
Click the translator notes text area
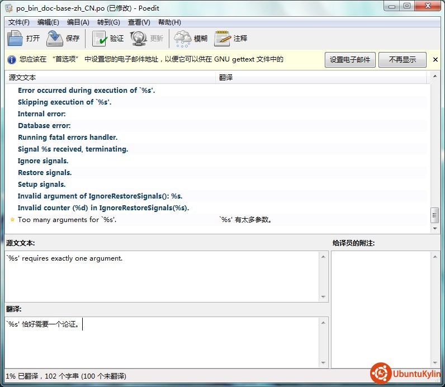[x=381, y=309]
